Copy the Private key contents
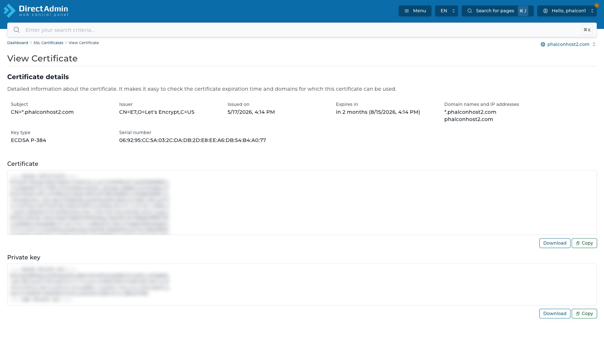This screenshot has height=340, width=604. pyautogui.click(x=584, y=314)
